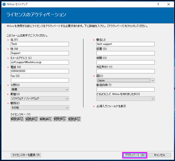Click the 必須入力フィールドを表示 legend text
This screenshot has height=161, width=175.
coord(111,106)
